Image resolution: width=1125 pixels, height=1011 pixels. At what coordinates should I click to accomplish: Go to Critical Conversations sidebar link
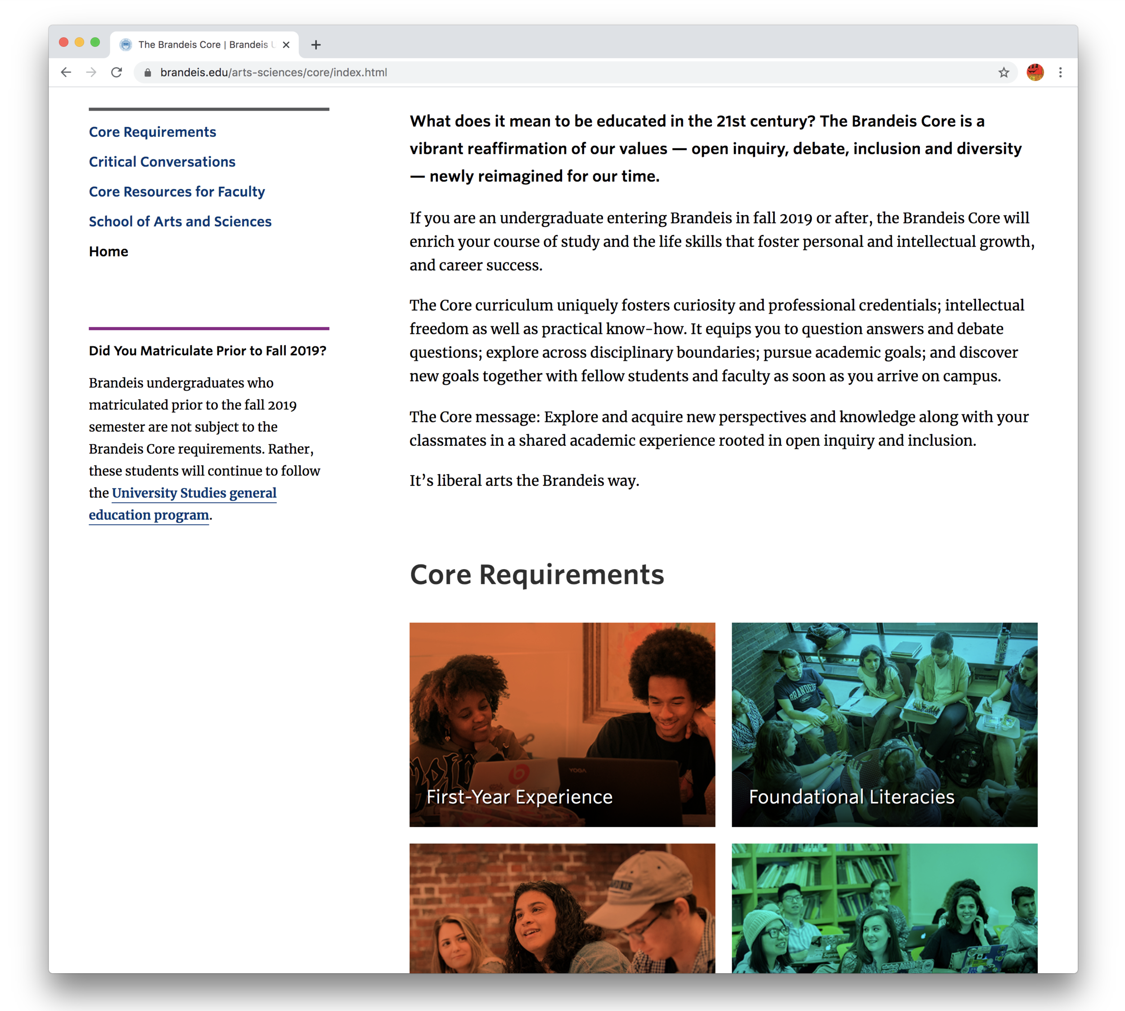[162, 162]
